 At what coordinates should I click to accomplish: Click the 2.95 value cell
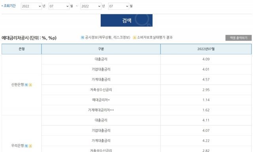(x=206, y=90)
